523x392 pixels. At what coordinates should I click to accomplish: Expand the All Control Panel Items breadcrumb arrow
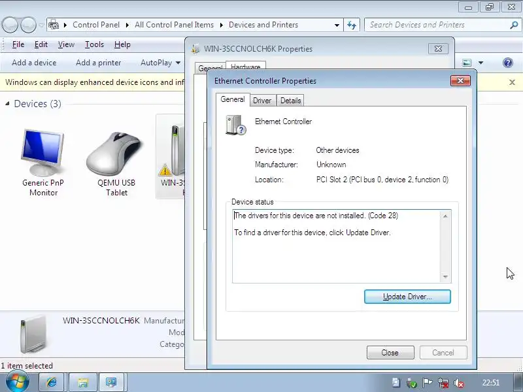[222, 25]
